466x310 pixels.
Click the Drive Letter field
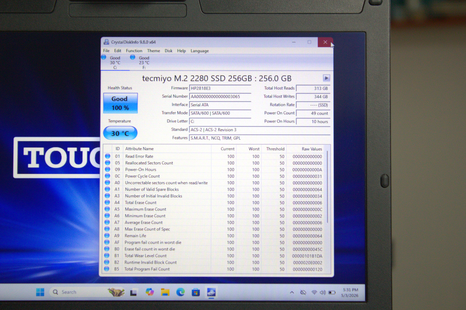coord(220,121)
